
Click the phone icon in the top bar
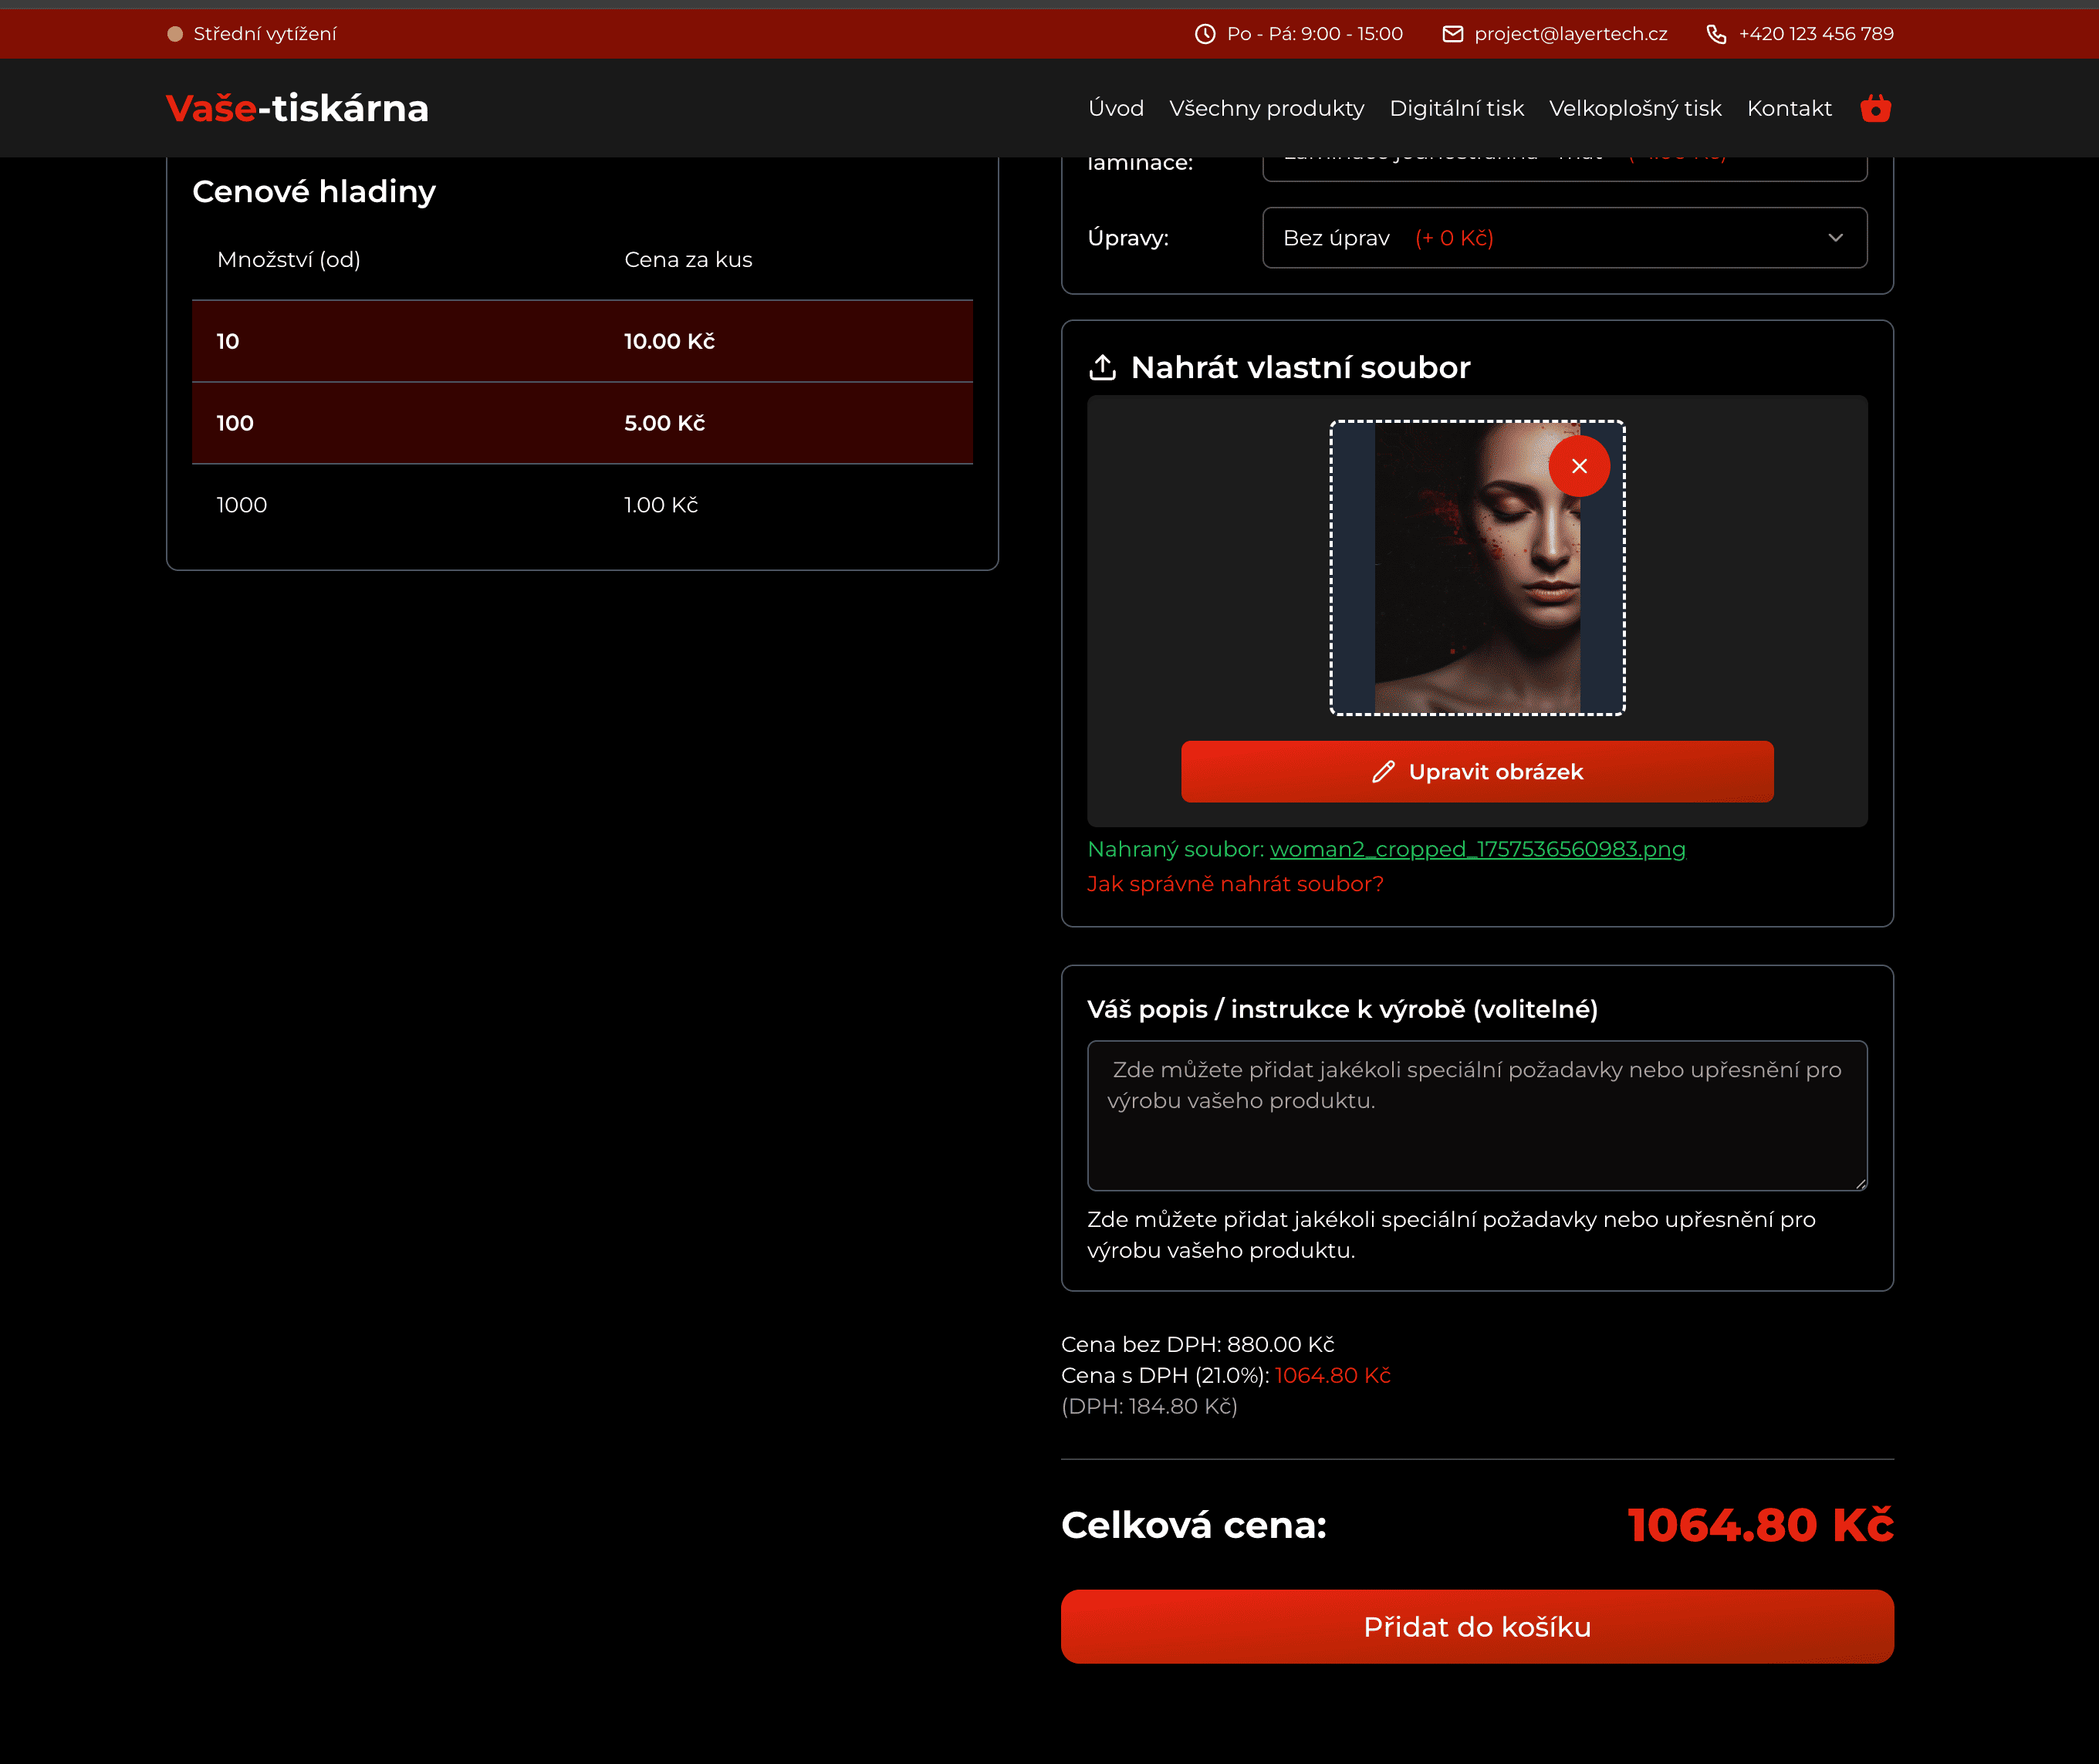click(x=1716, y=34)
